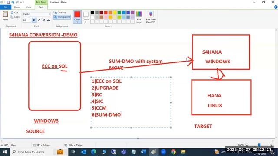Pick the yellow color swatch

115,13
